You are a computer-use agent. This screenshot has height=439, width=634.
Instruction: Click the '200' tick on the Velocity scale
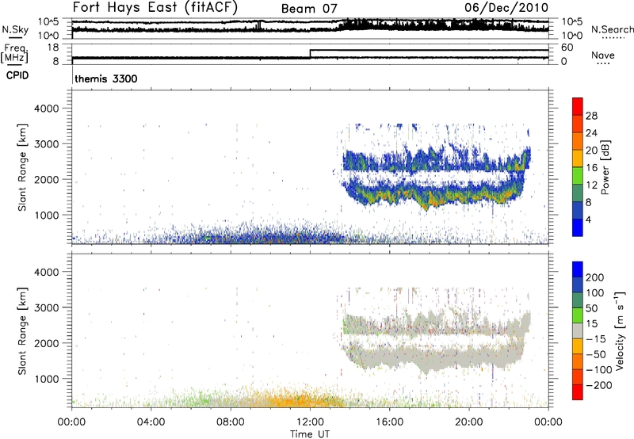[x=595, y=277]
